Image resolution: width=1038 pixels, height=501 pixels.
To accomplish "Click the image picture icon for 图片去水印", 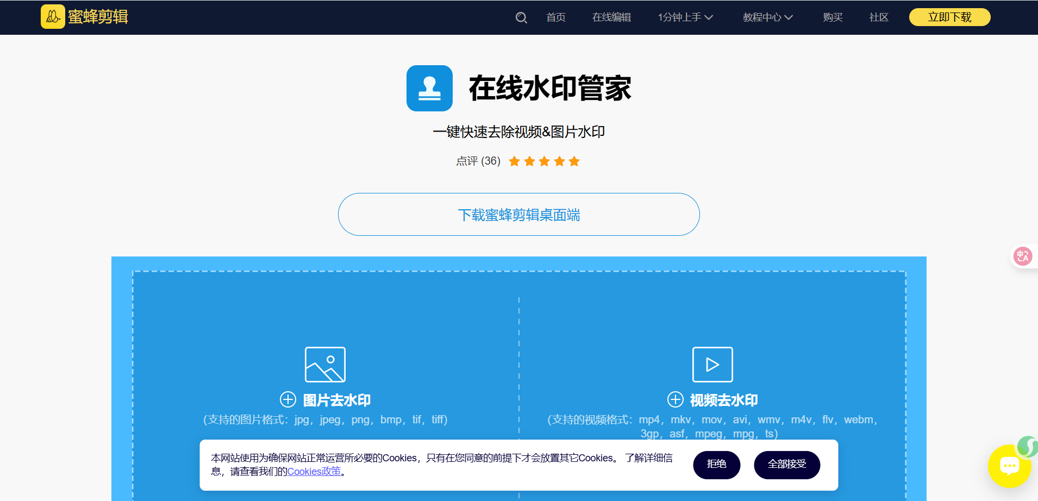I will click(325, 365).
